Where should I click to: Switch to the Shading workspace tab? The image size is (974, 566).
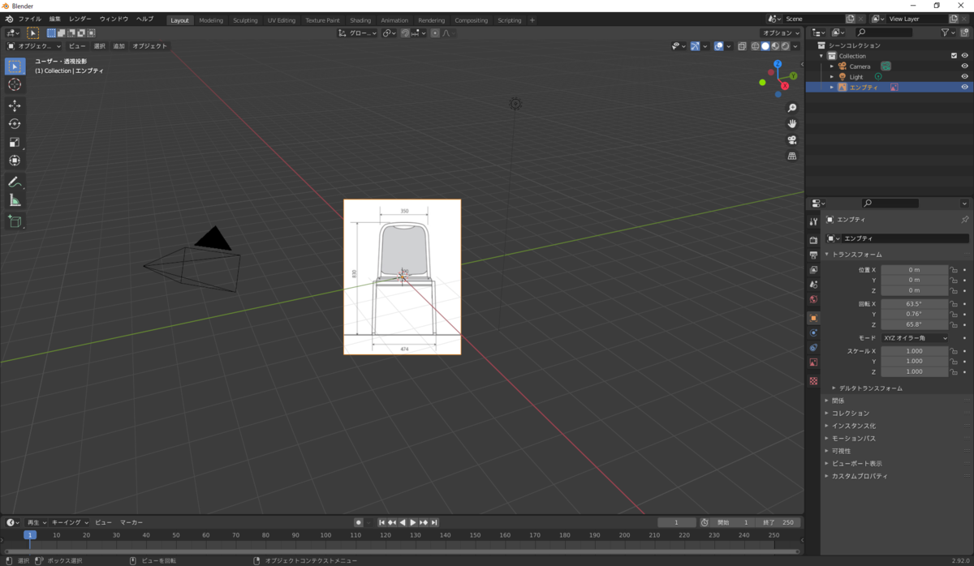(x=360, y=20)
